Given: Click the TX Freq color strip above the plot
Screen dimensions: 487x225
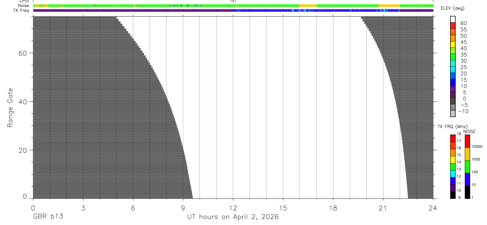Looking at the screenshot, I should point(233,10).
